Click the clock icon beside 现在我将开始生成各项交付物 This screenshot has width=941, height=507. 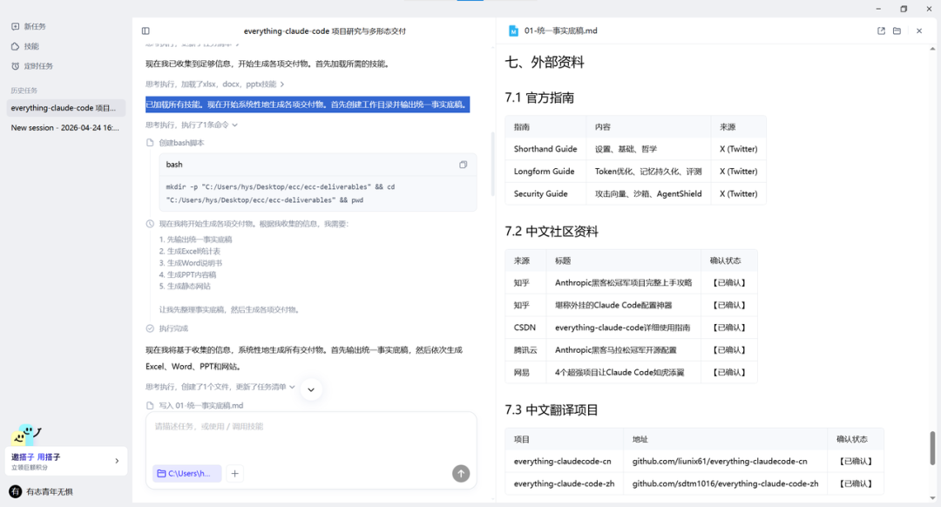pos(150,224)
